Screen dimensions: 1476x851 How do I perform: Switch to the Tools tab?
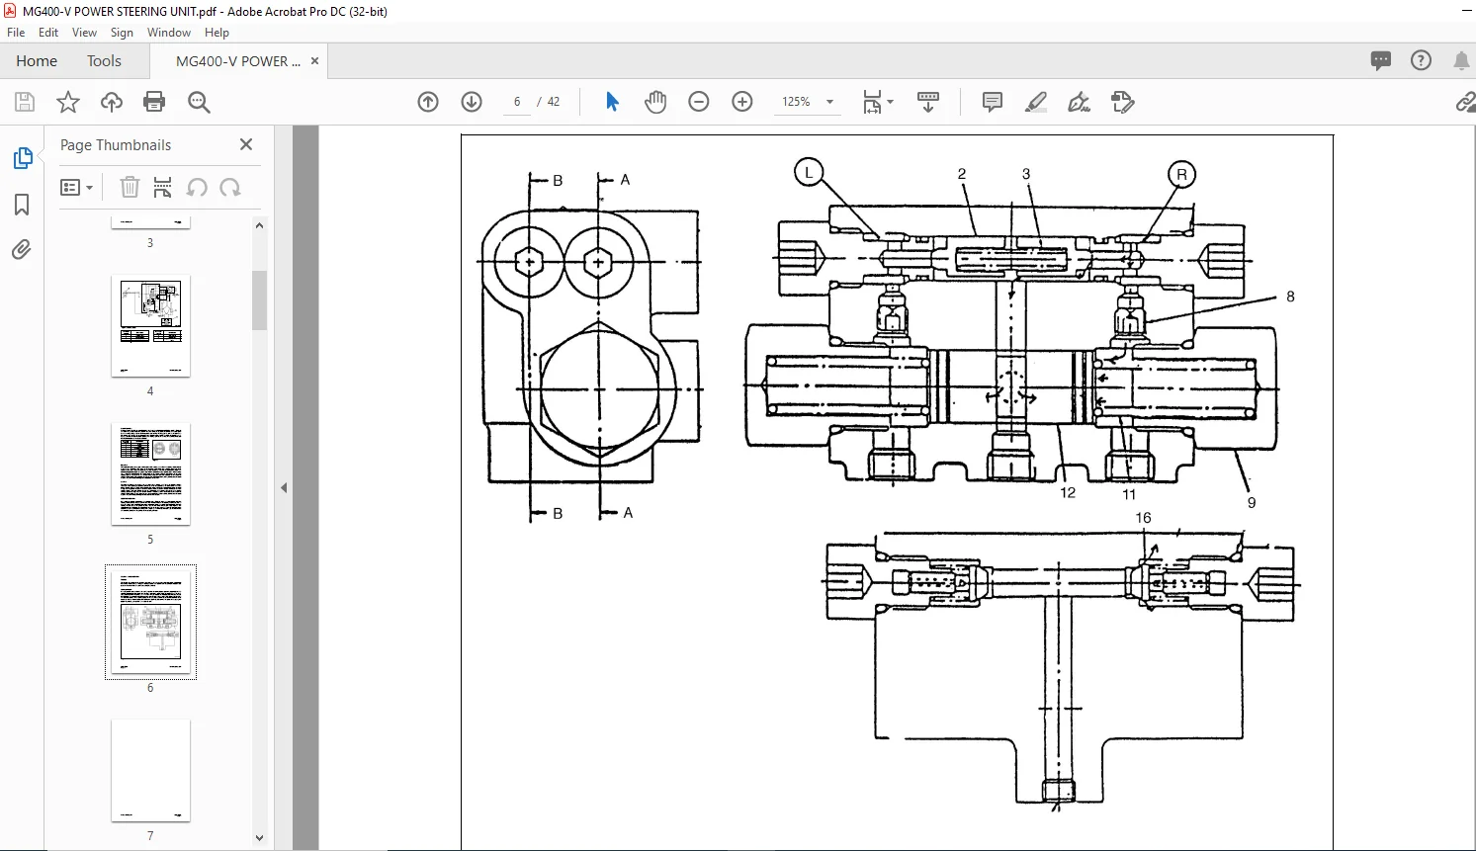(x=104, y=61)
